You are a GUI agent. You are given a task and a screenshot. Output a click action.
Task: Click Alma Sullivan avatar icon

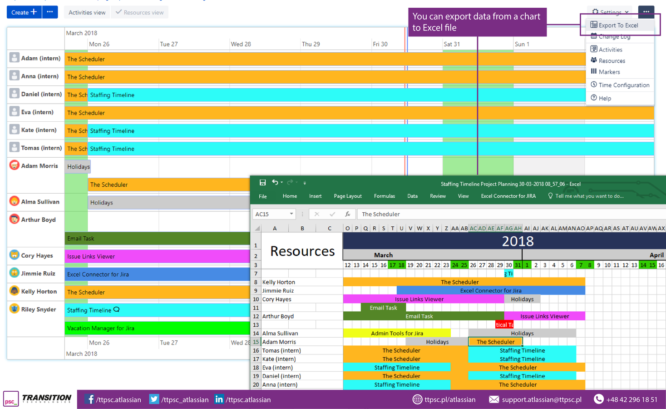15,201
